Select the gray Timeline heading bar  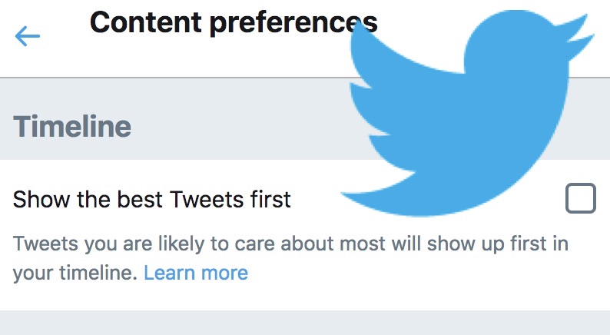pos(192,127)
